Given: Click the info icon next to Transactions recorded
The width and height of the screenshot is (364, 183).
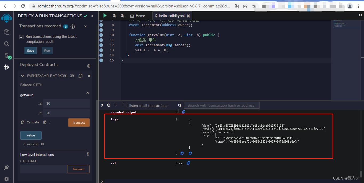Looking at the screenshot, I should click(73, 27).
